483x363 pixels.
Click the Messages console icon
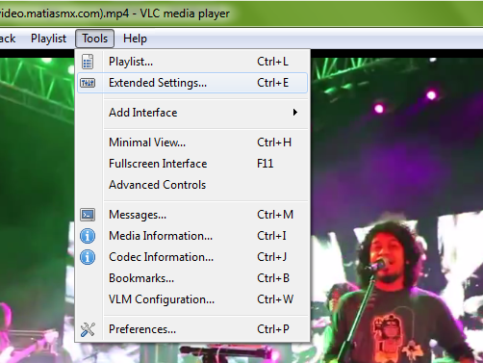(x=88, y=215)
